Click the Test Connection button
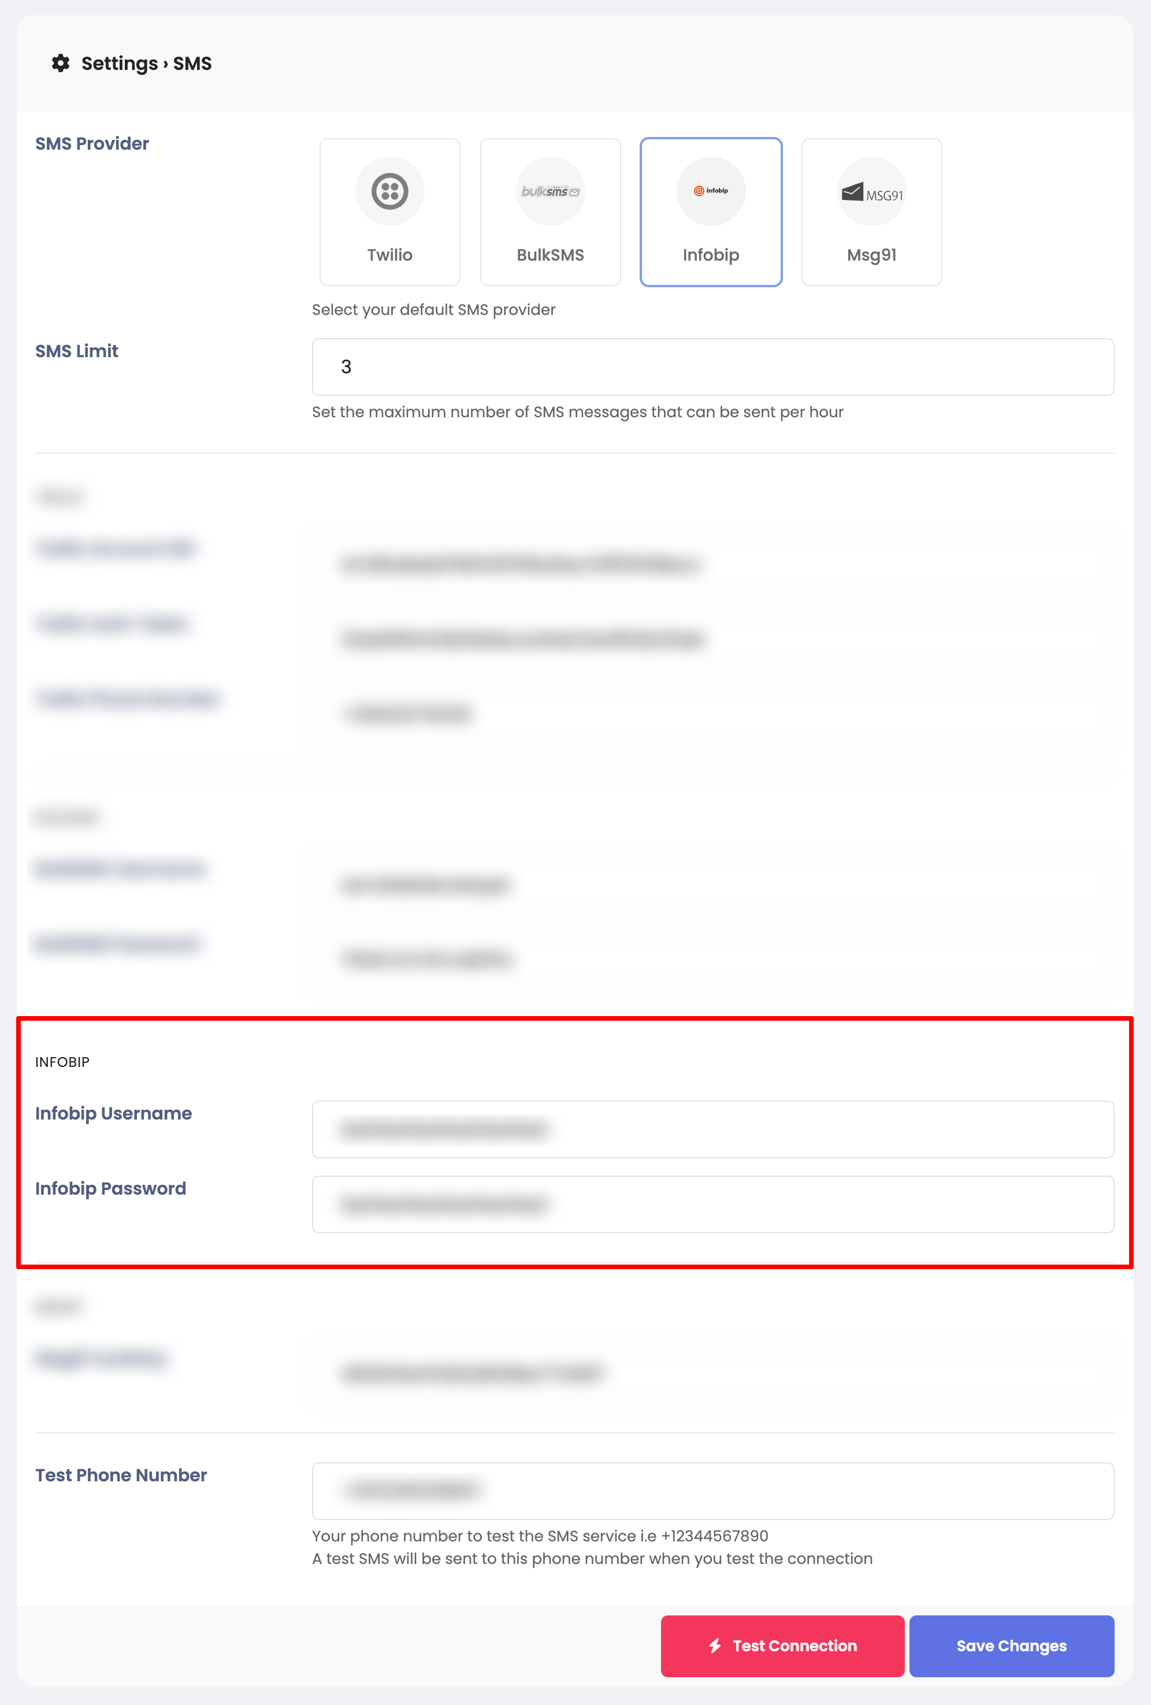The image size is (1151, 1705). 782,1645
